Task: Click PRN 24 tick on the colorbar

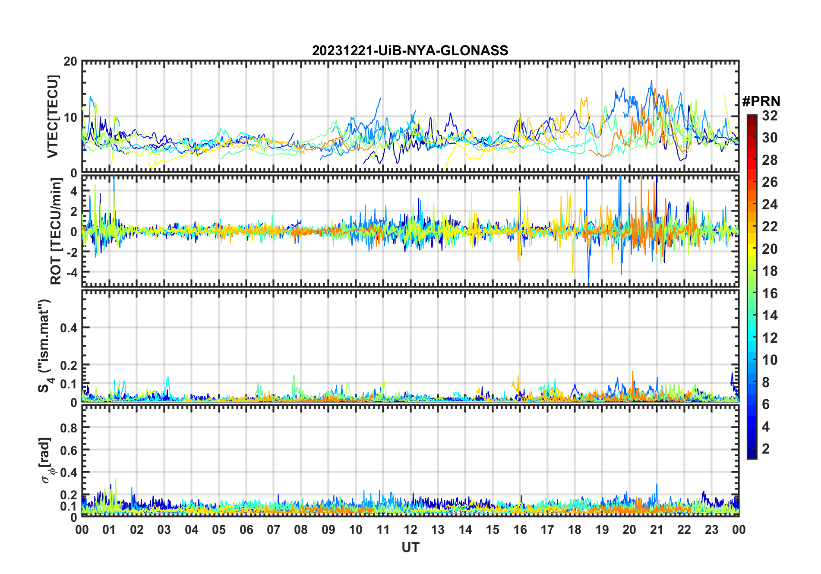Action: point(770,205)
